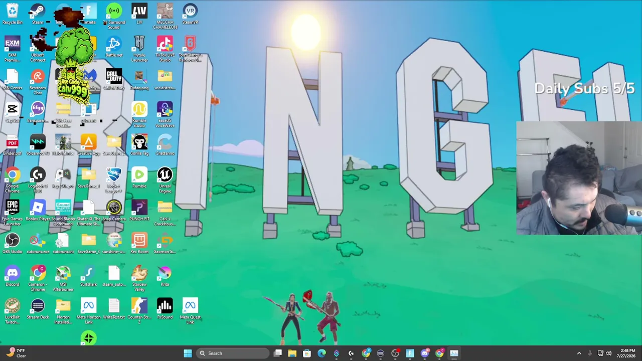This screenshot has width=642, height=361.
Task: Launch Discord from the desktop
Action: (13, 276)
